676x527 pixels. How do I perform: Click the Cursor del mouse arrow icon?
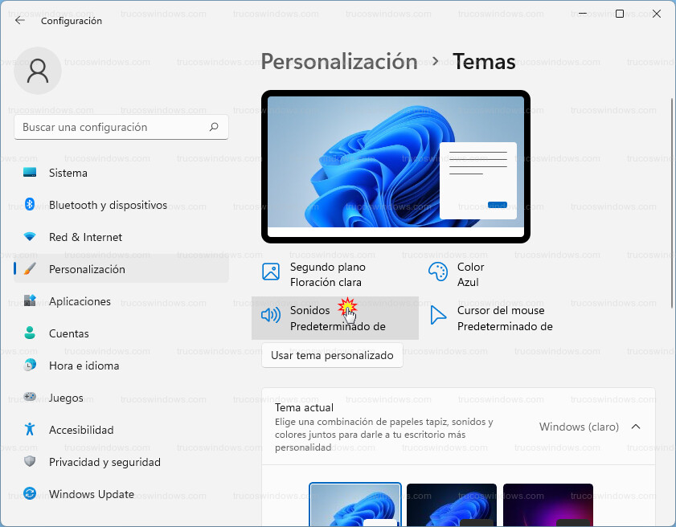pyautogui.click(x=438, y=315)
